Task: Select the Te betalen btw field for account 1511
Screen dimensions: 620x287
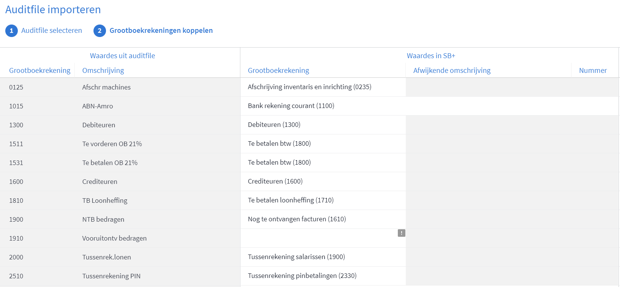Action: (x=323, y=143)
